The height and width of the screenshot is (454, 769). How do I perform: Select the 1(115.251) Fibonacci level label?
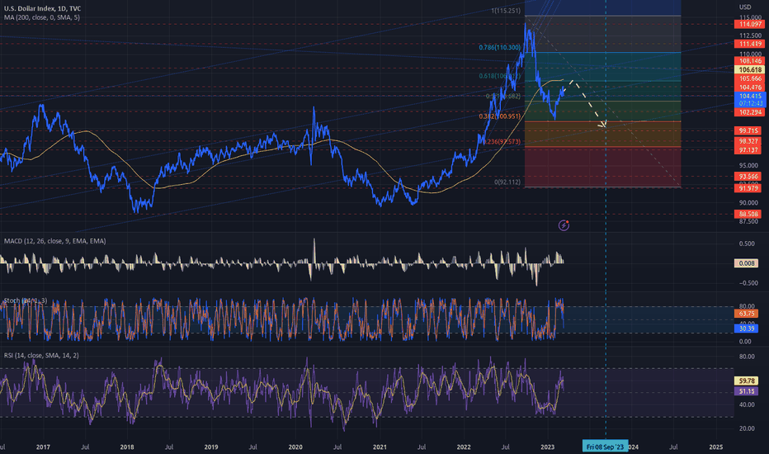pos(506,10)
